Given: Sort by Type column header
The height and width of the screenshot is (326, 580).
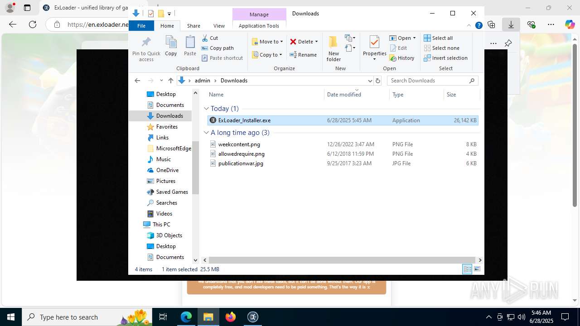Looking at the screenshot, I should click(x=416, y=95).
